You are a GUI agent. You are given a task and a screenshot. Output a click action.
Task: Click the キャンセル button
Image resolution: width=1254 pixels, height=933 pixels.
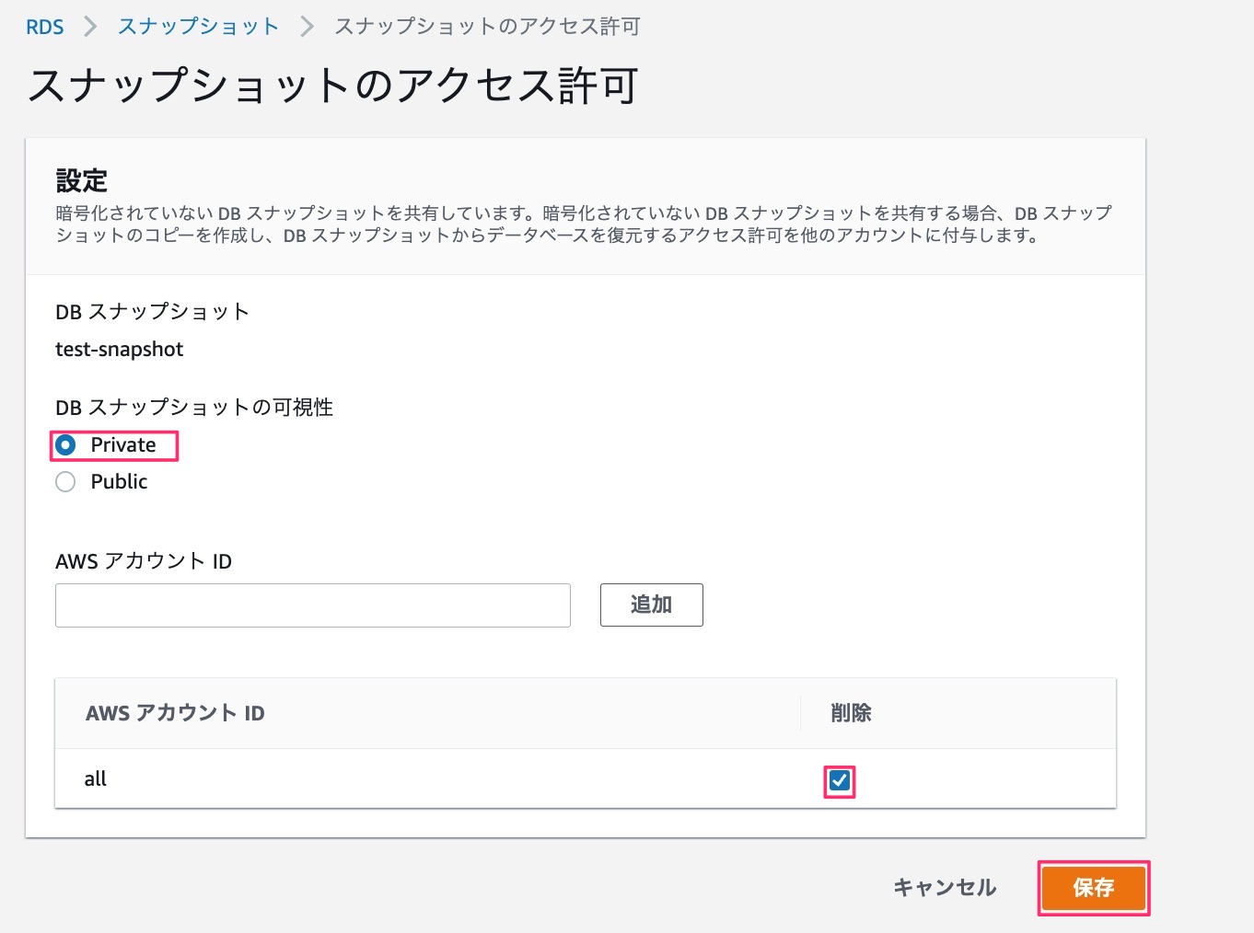point(945,887)
